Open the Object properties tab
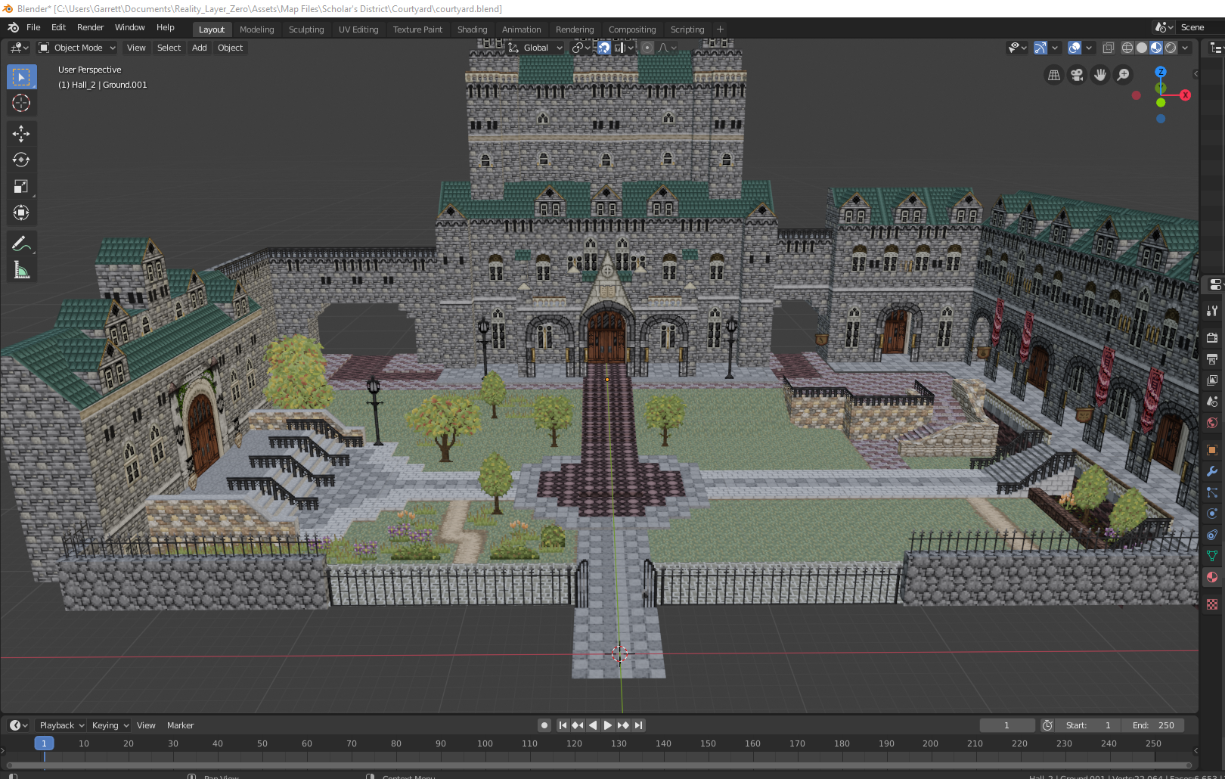The image size is (1225, 779). tap(1212, 449)
